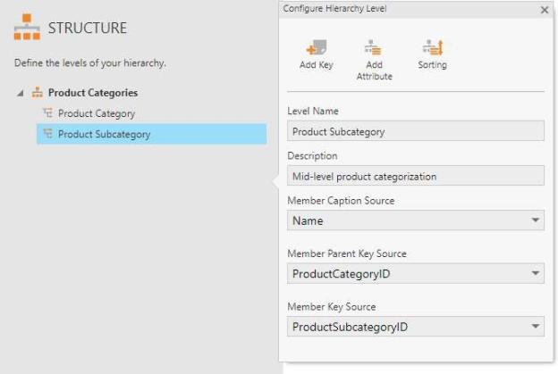
Task: Click the Product Categories hierarchy icon
Action: (38, 93)
